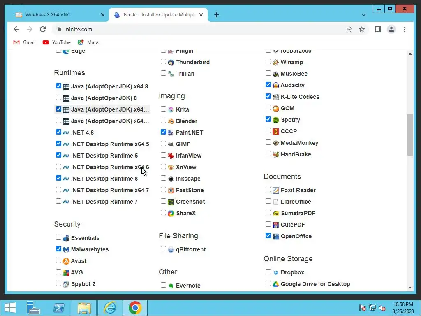Uncheck Java (AdoptOpenJDK) x64 8 checkbox
The height and width of the screenshot is (316, 421).
click(x=58, y=86)
